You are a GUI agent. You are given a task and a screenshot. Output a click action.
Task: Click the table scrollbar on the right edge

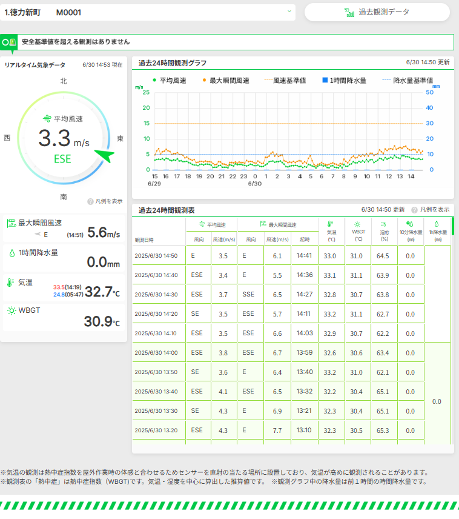pyautogui.click(x=453, y=226)
